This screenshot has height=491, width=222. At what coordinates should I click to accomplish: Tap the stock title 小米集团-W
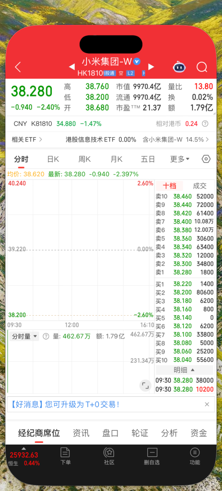[x=106, y=62]
